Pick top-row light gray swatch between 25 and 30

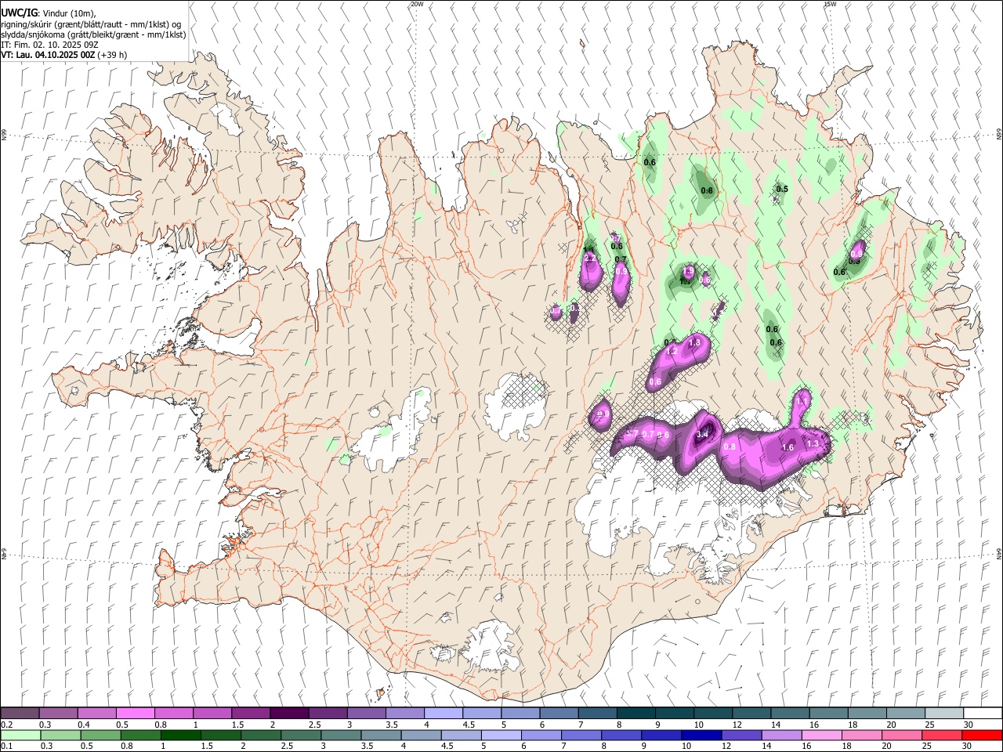(944, 714)
